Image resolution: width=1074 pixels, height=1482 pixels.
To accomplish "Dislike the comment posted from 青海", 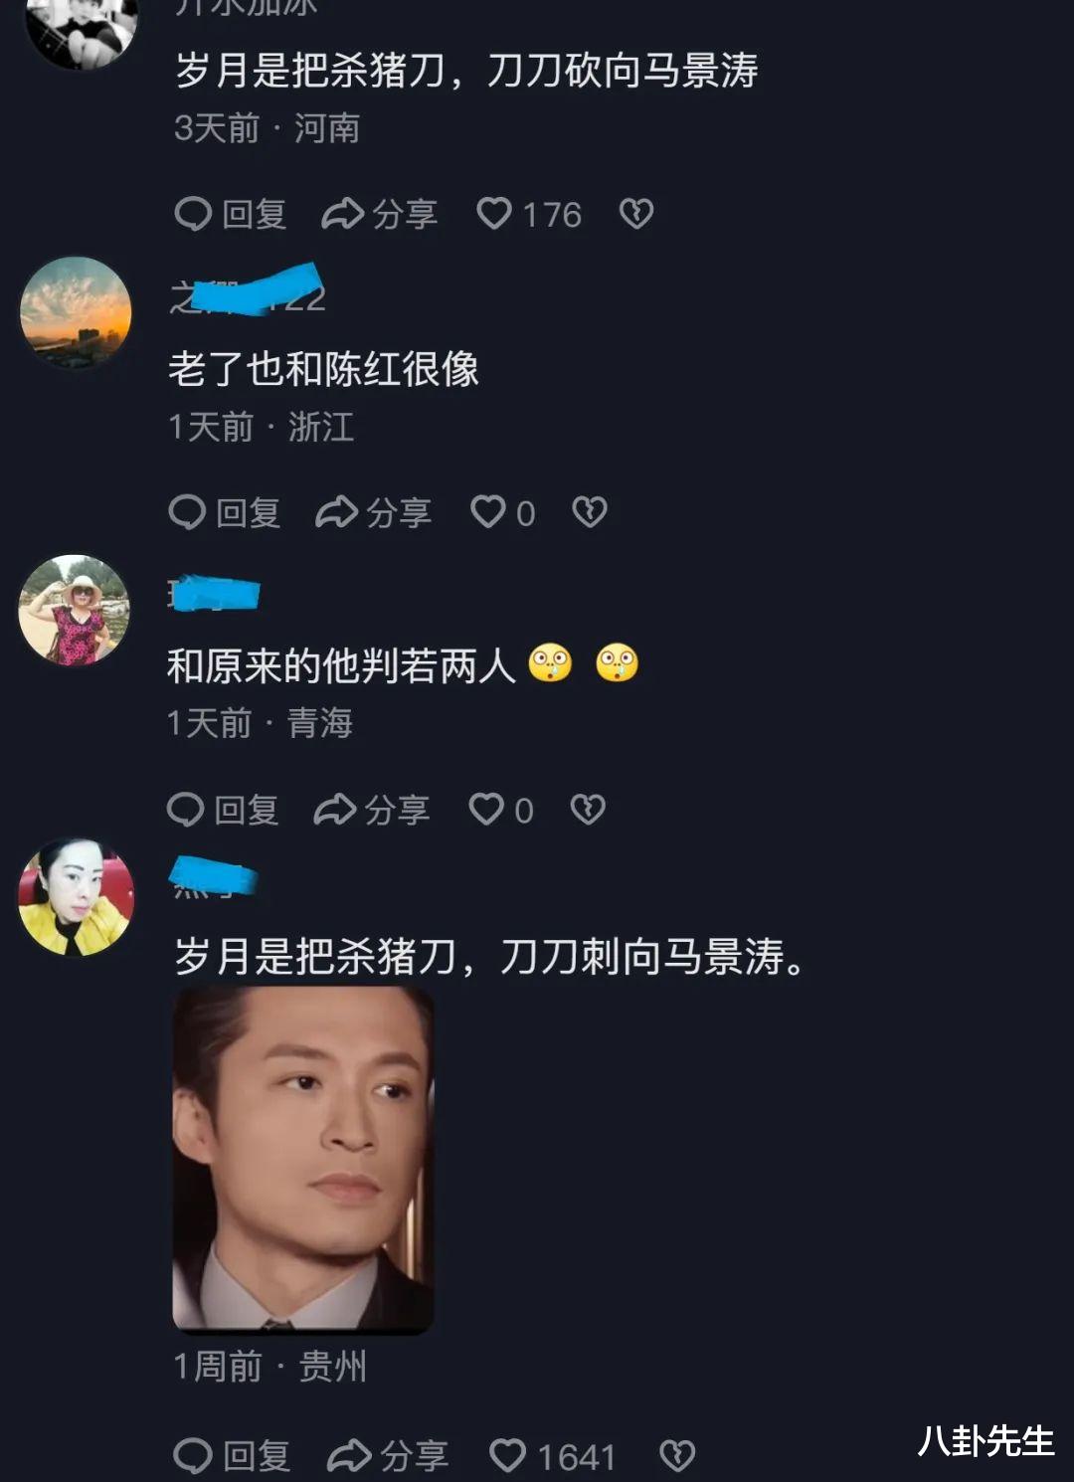I will click(x=588, y=810).
